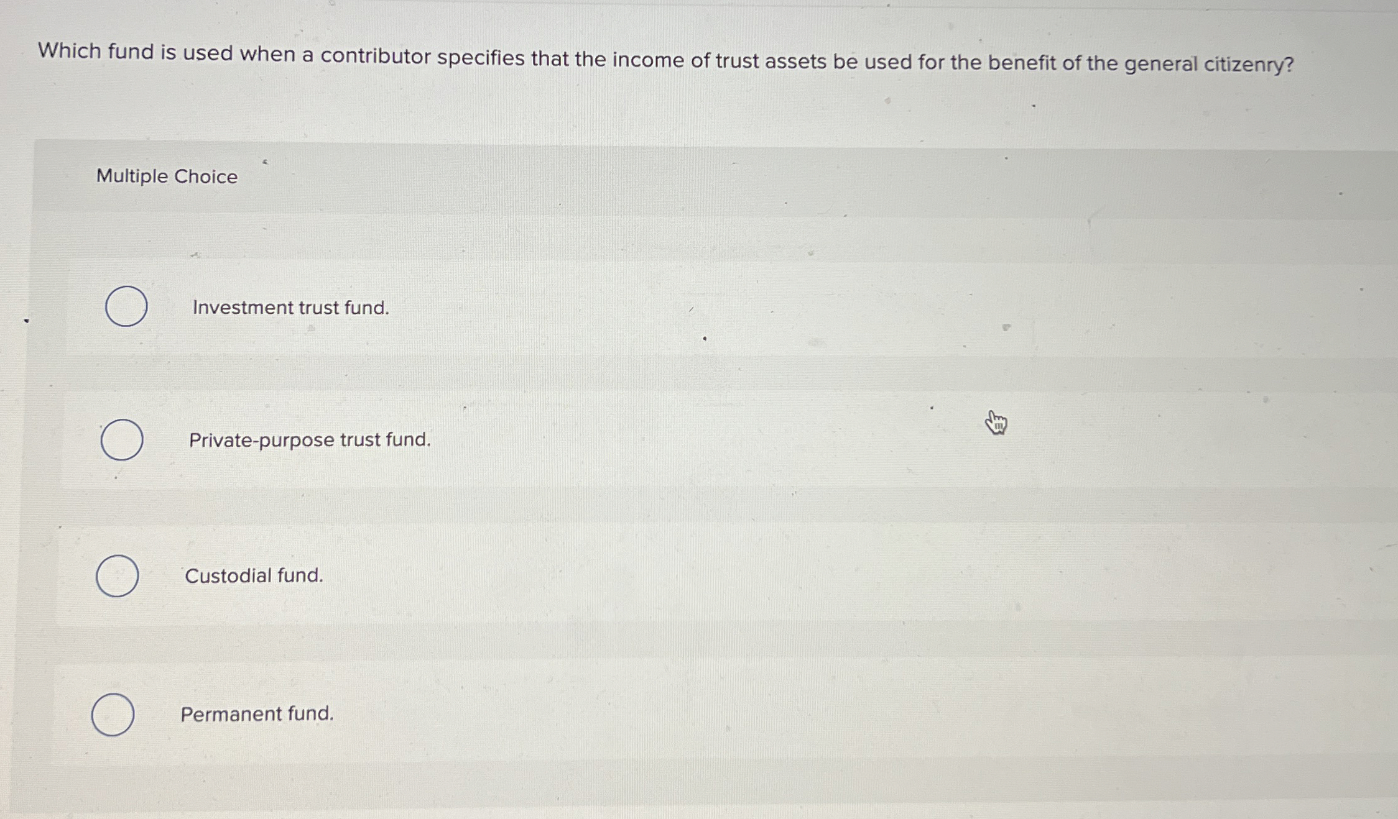Screen dimensions: 1398x819
Task: Click the Investment trust fund answer text
Action: click(x=290, y=307)
